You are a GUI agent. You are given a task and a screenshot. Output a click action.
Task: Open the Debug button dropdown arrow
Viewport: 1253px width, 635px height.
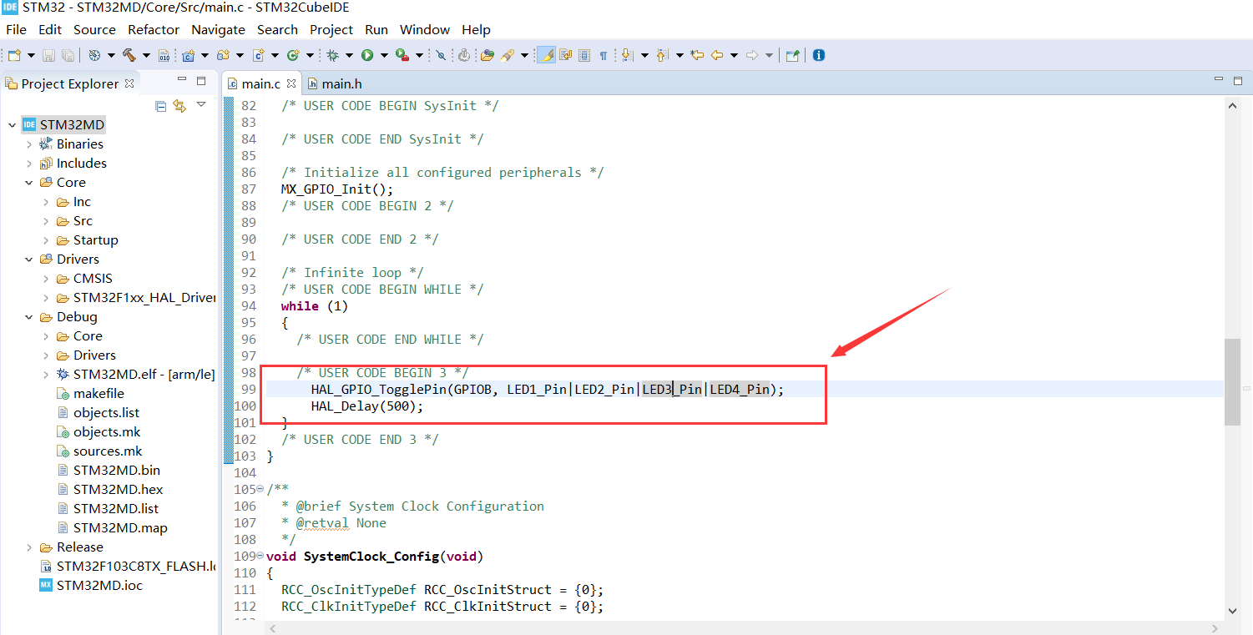tap(349, 56)
